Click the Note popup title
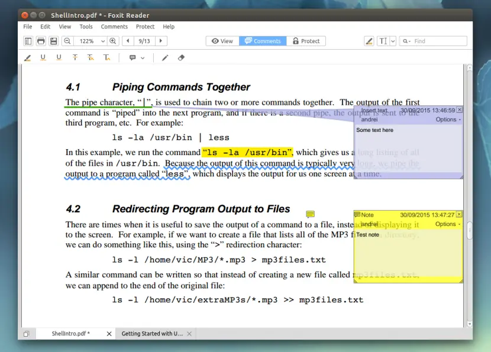 point(367,215)
